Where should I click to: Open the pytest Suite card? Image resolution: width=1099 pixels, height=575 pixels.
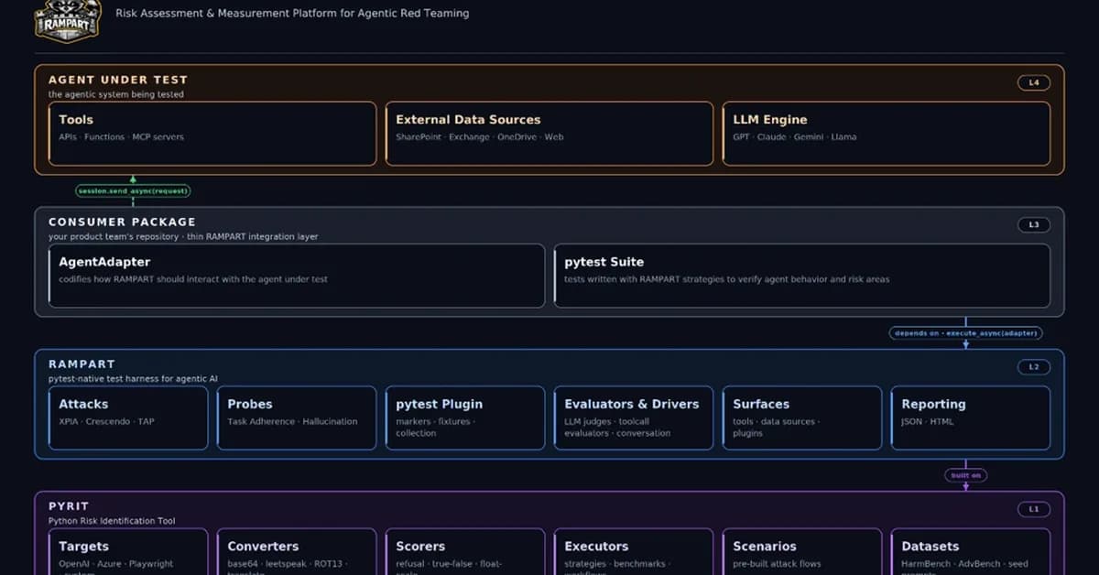pyautogui.click(x=802, y=276)
